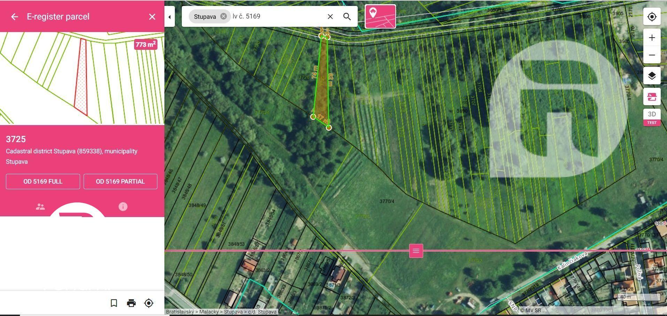Open OD 5169 PARTIAL ownership document
This screenshot has width=667, height=316.
click(120, 182)
